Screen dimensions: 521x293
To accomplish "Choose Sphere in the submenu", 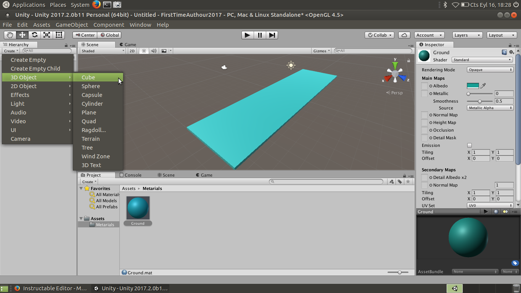I will click(98, 86).
